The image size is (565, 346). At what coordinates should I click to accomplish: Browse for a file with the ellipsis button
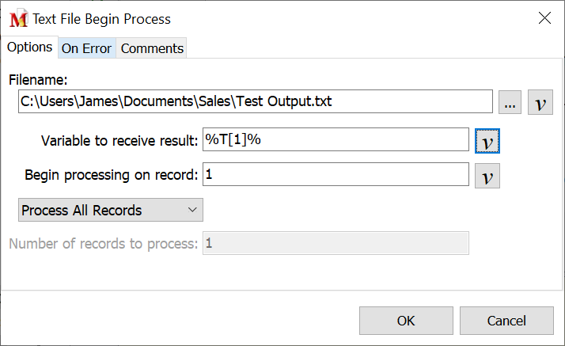[x=510, y=104]
